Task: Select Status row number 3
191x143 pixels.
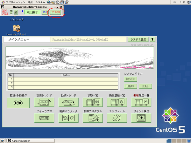Action: [63, 87]
